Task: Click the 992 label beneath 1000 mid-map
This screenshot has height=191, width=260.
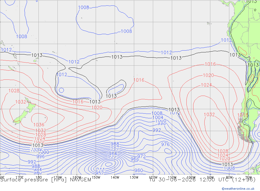Action: tap(157, 130)
